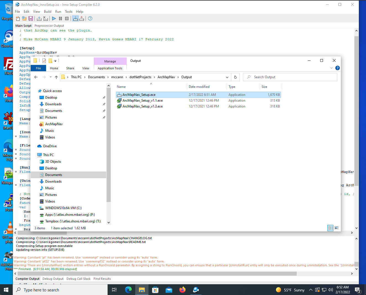The width and height of the screenshot is (366, 295).
Task: Open Firefox from taskbar
Action: tap(182, 290)
